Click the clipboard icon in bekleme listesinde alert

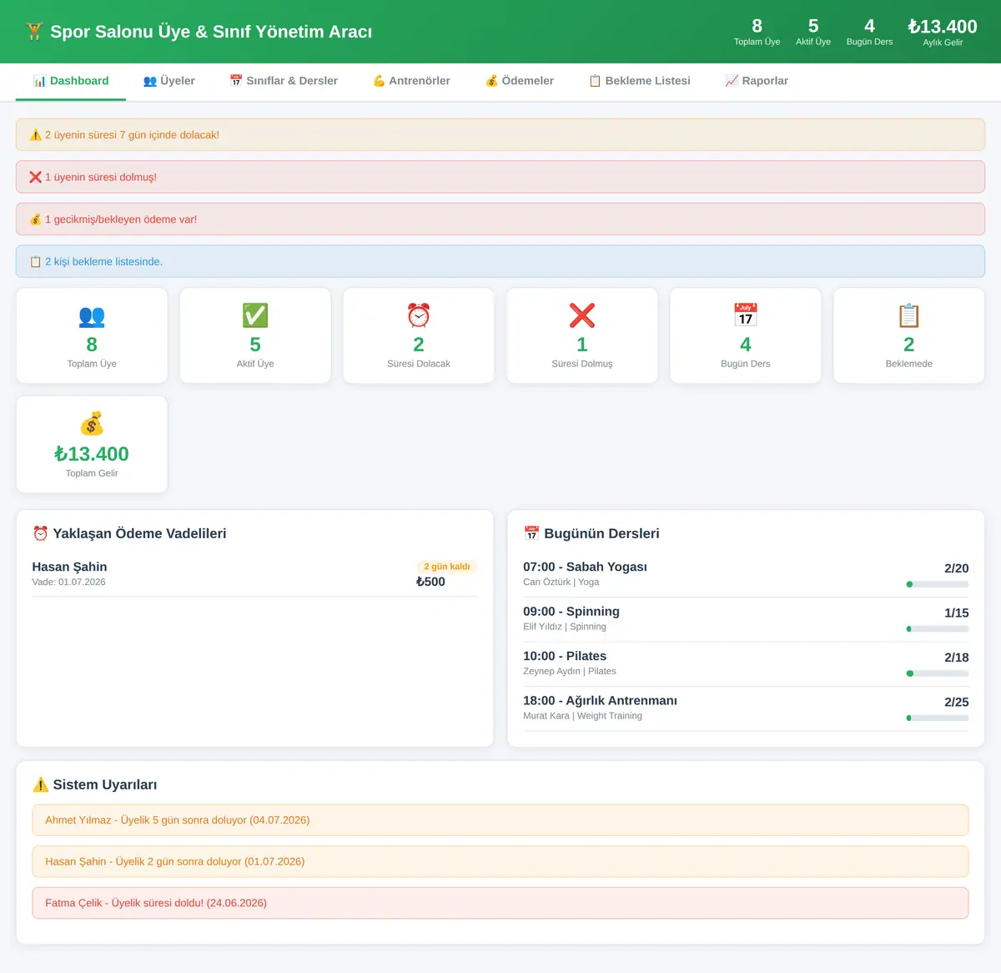35,262
